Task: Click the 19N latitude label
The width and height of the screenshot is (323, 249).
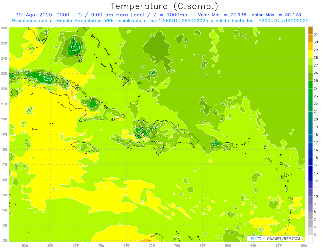Action: point(4,134)
